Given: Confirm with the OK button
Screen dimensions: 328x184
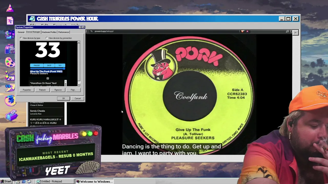Looking at the screenshot, I should click(64, 98).
